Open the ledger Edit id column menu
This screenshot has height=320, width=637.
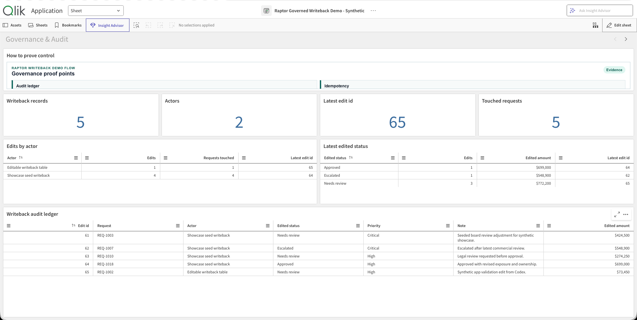[x=9, y=226]
